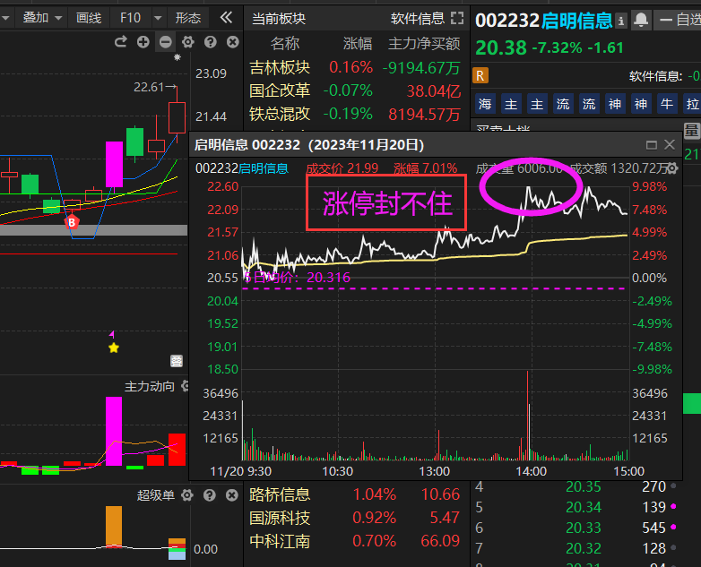The width and height of the screenshot is (701, 567).
Task: Select 吉林板块 row
Action: (355, 67)
